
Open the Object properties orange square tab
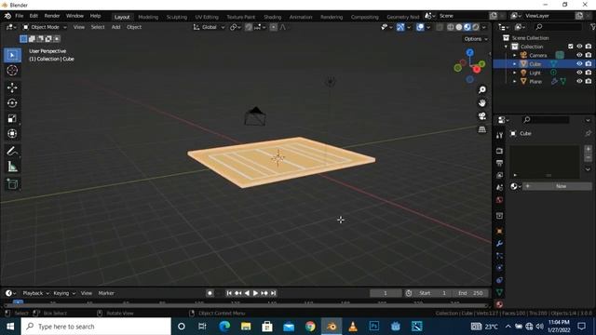pyautogui.click(x=499, y=231)
